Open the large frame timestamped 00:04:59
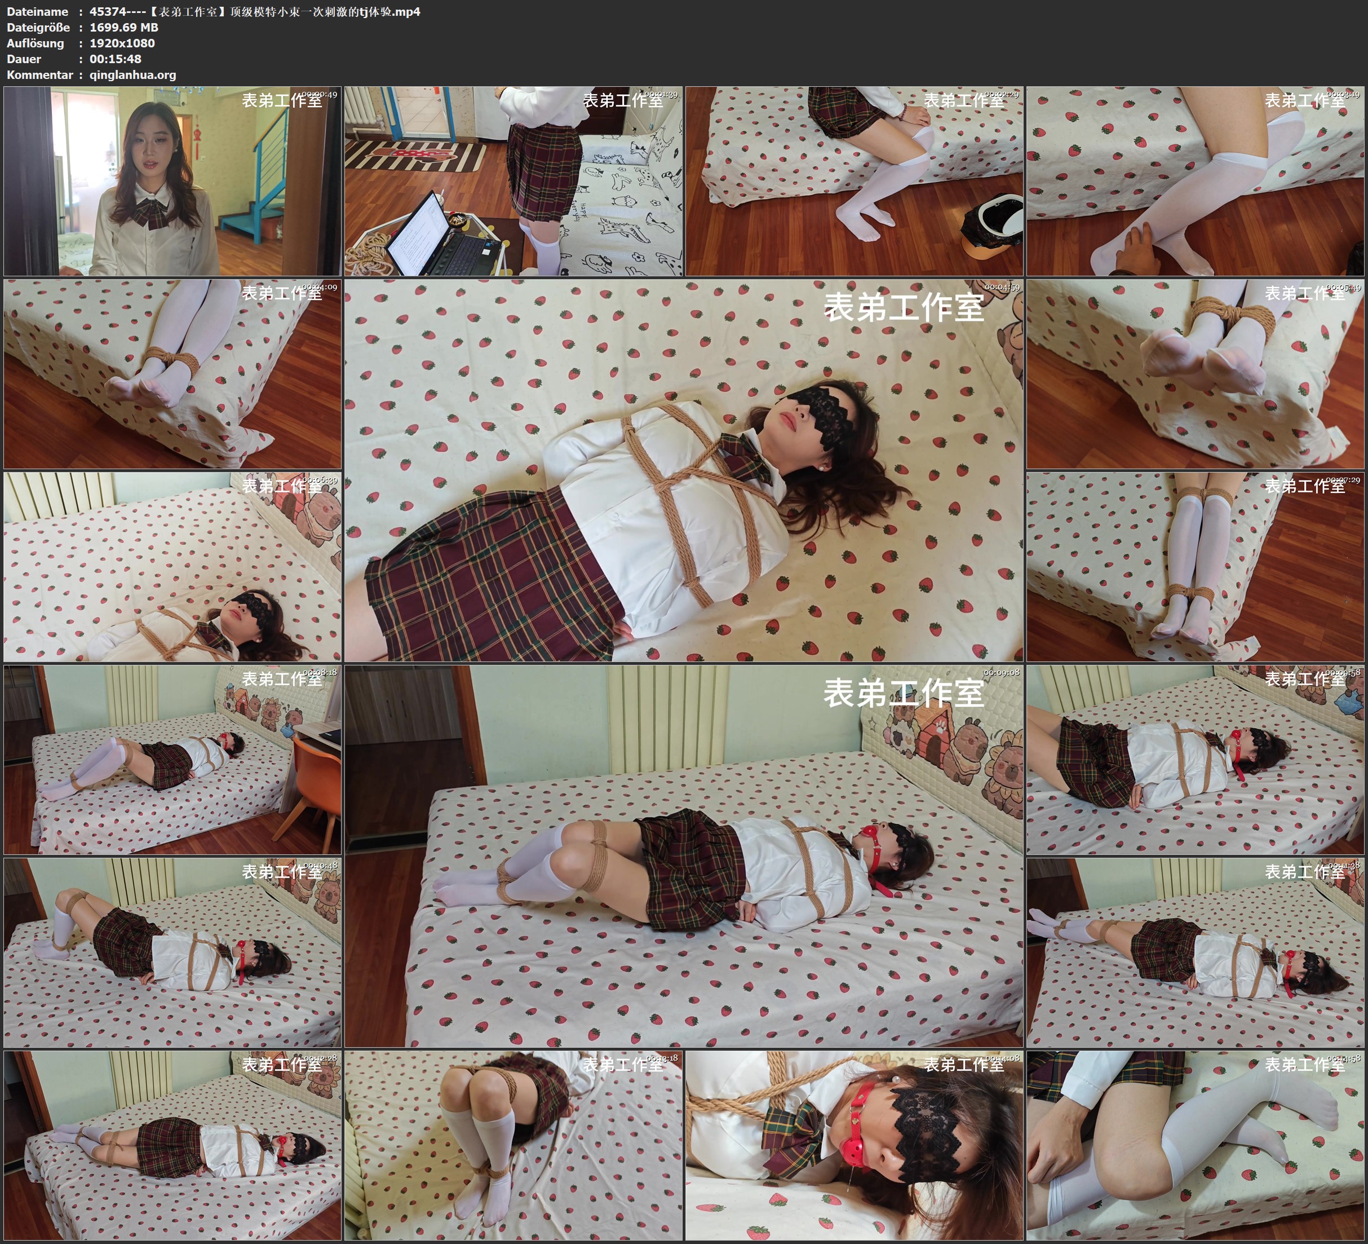 pos(683,470)
